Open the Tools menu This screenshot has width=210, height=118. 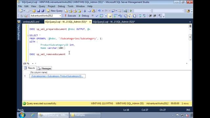click(x=71, y=6)
